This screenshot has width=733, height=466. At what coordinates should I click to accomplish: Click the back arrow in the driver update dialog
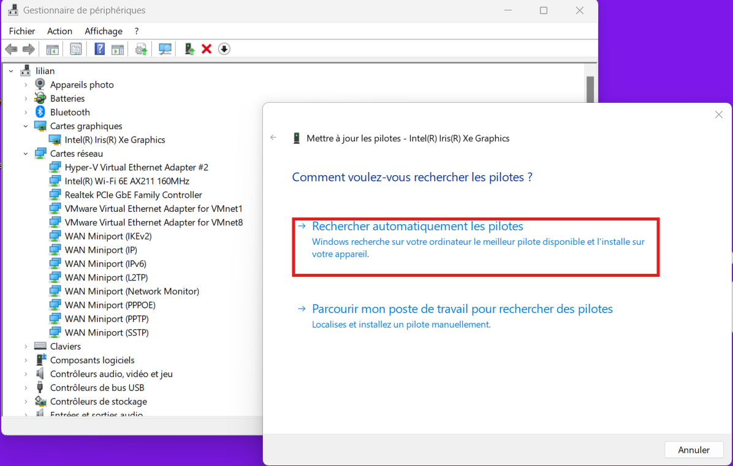(x=273, y=138)
